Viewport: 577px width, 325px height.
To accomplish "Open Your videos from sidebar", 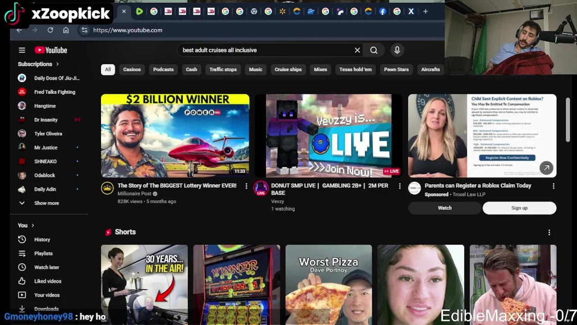I will (x=47, y=295).
